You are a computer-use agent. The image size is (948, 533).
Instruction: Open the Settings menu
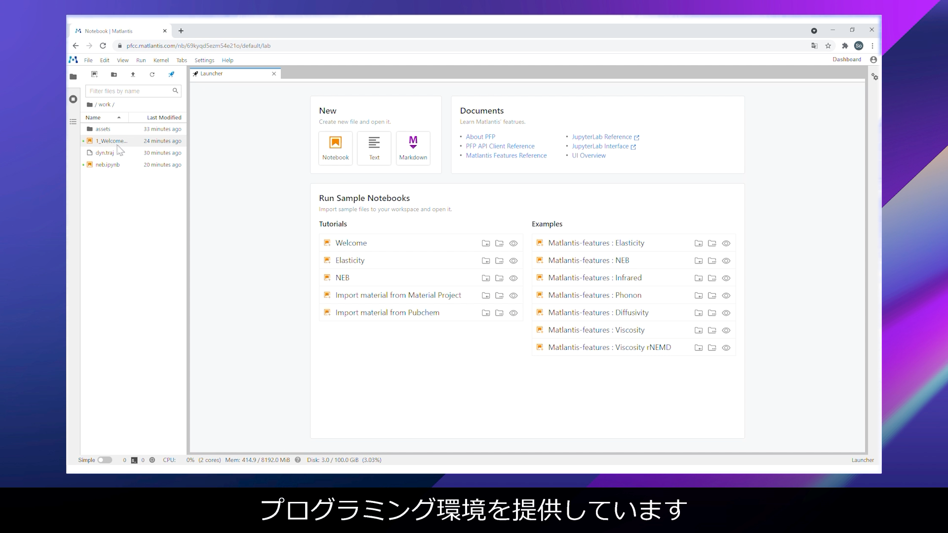tap(204, 60)
